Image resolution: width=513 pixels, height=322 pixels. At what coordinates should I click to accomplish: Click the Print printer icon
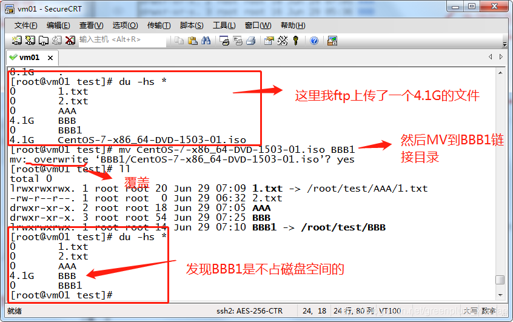coord(251,41)
